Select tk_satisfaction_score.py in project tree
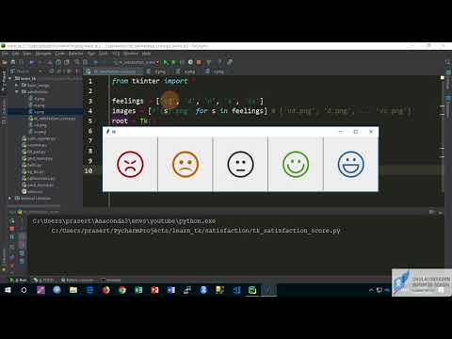 (x=52, y=119)
